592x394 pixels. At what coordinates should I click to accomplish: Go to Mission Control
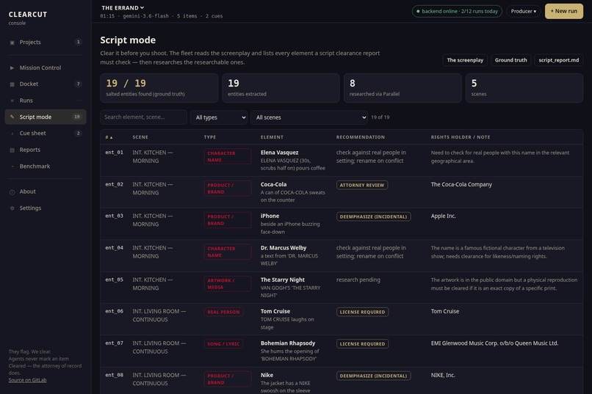[x=46, y=68]
